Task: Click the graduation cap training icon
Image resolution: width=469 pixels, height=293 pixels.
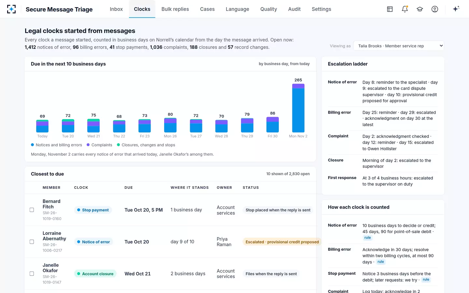Action: click(x=420, y=9)
